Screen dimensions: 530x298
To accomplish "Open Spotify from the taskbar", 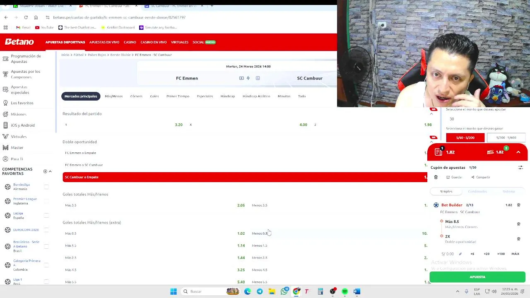I will click(x=344, y=291).
